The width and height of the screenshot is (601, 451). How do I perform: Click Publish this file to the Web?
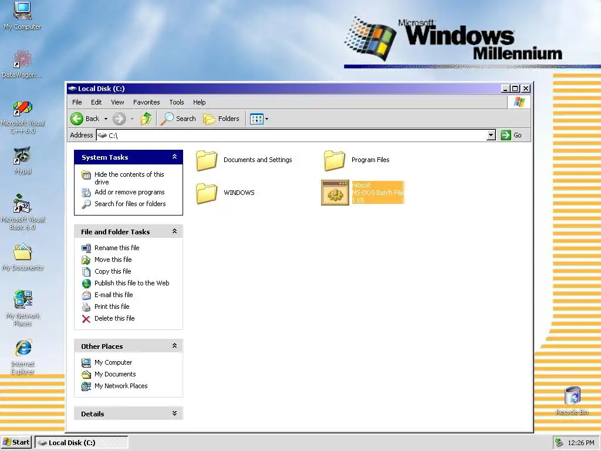point(132,283)
